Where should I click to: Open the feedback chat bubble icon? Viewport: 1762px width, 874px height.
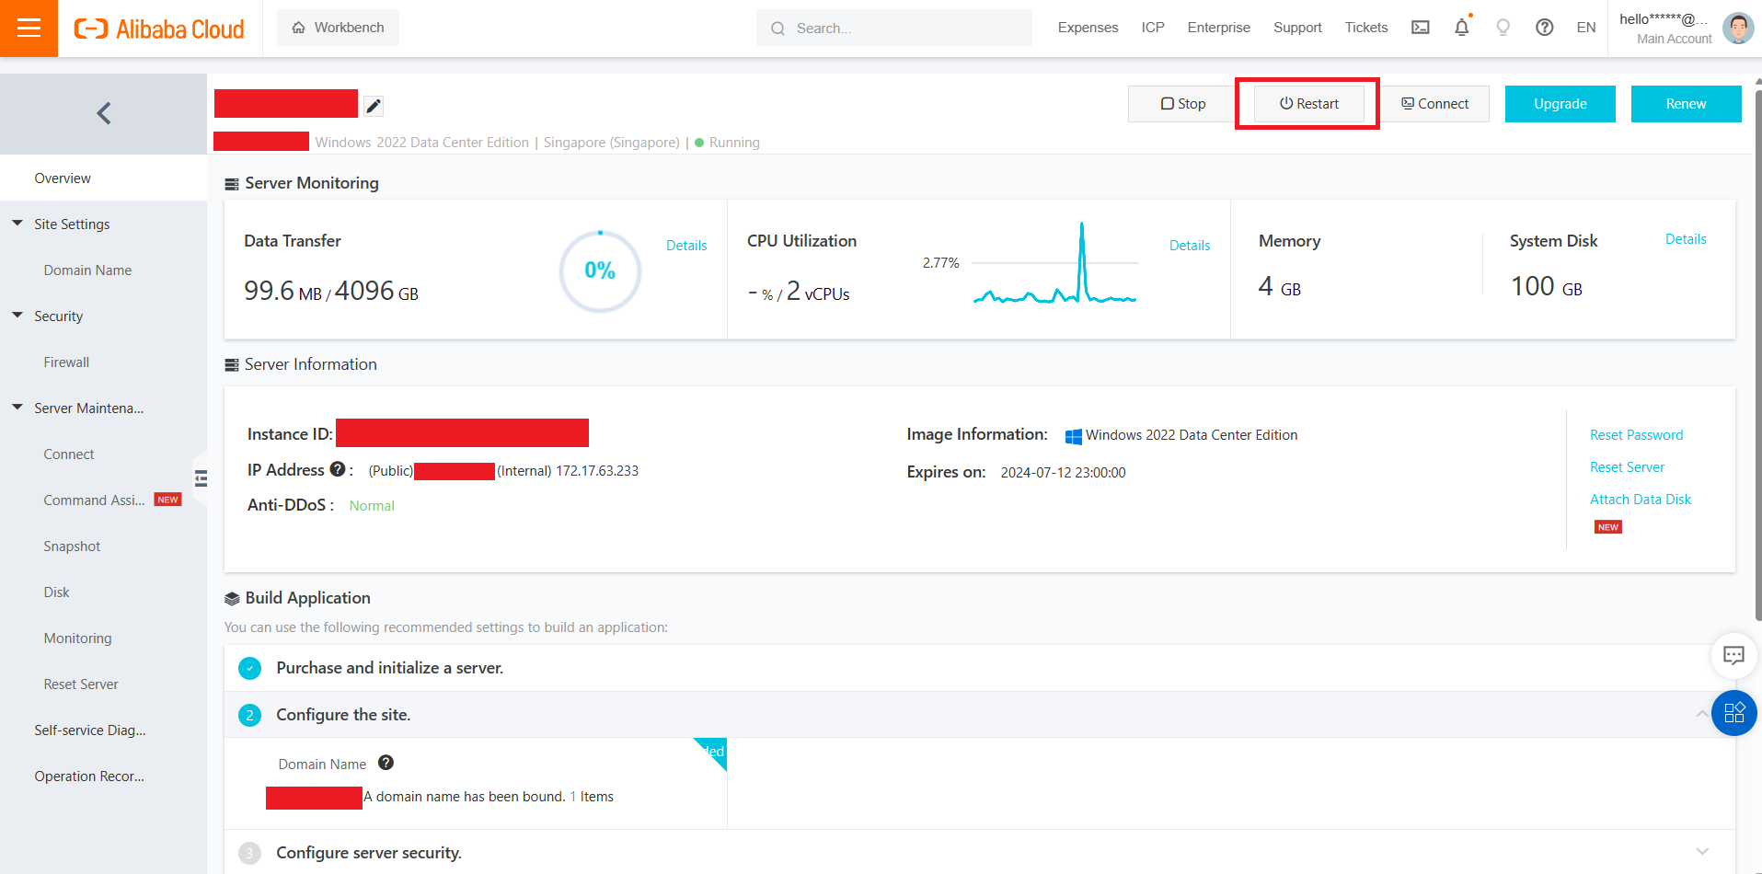(x=1733, y=655)
